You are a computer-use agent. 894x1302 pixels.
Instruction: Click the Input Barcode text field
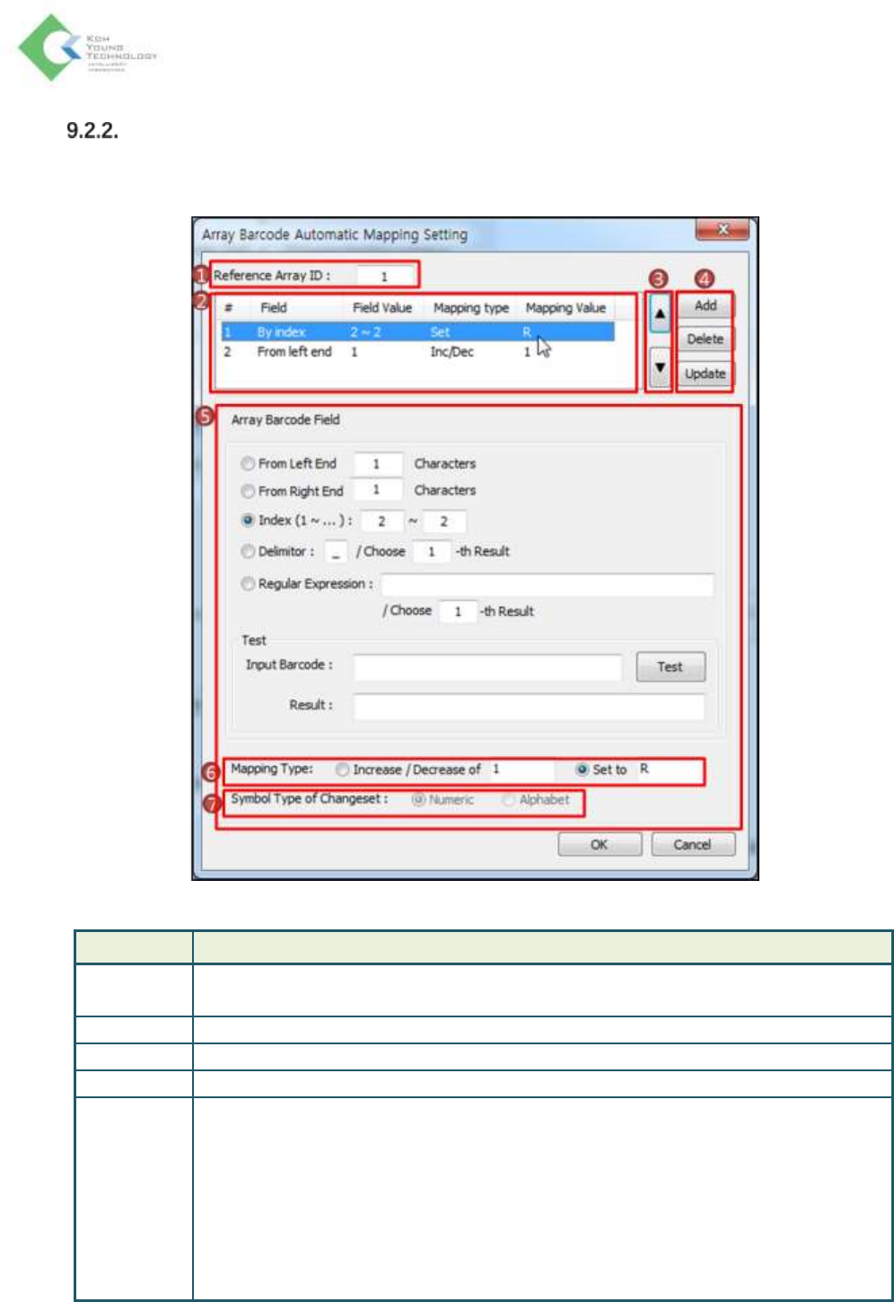[487, 667]
